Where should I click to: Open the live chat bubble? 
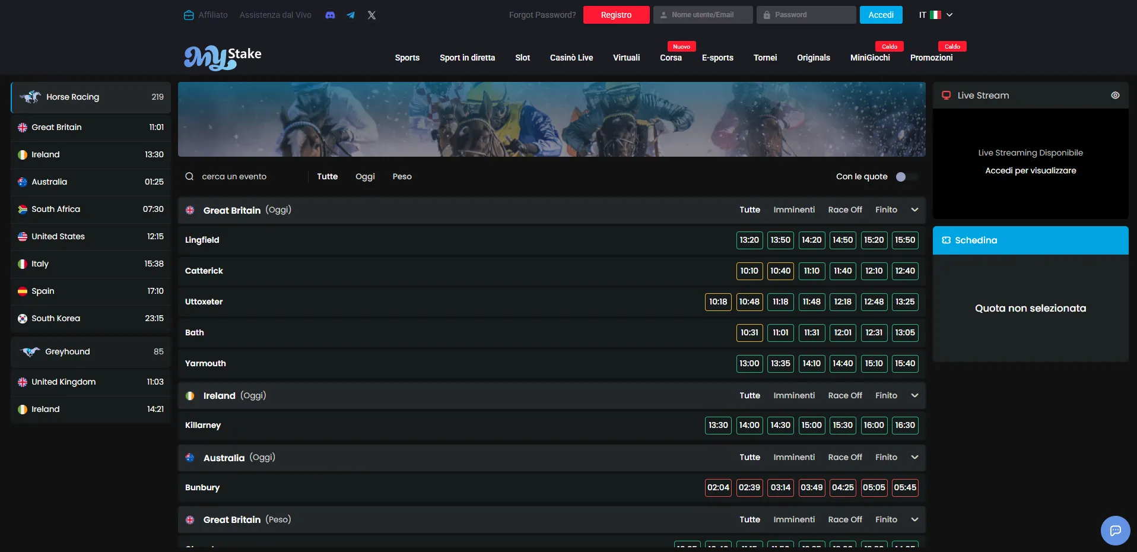tap(1115, 530)
